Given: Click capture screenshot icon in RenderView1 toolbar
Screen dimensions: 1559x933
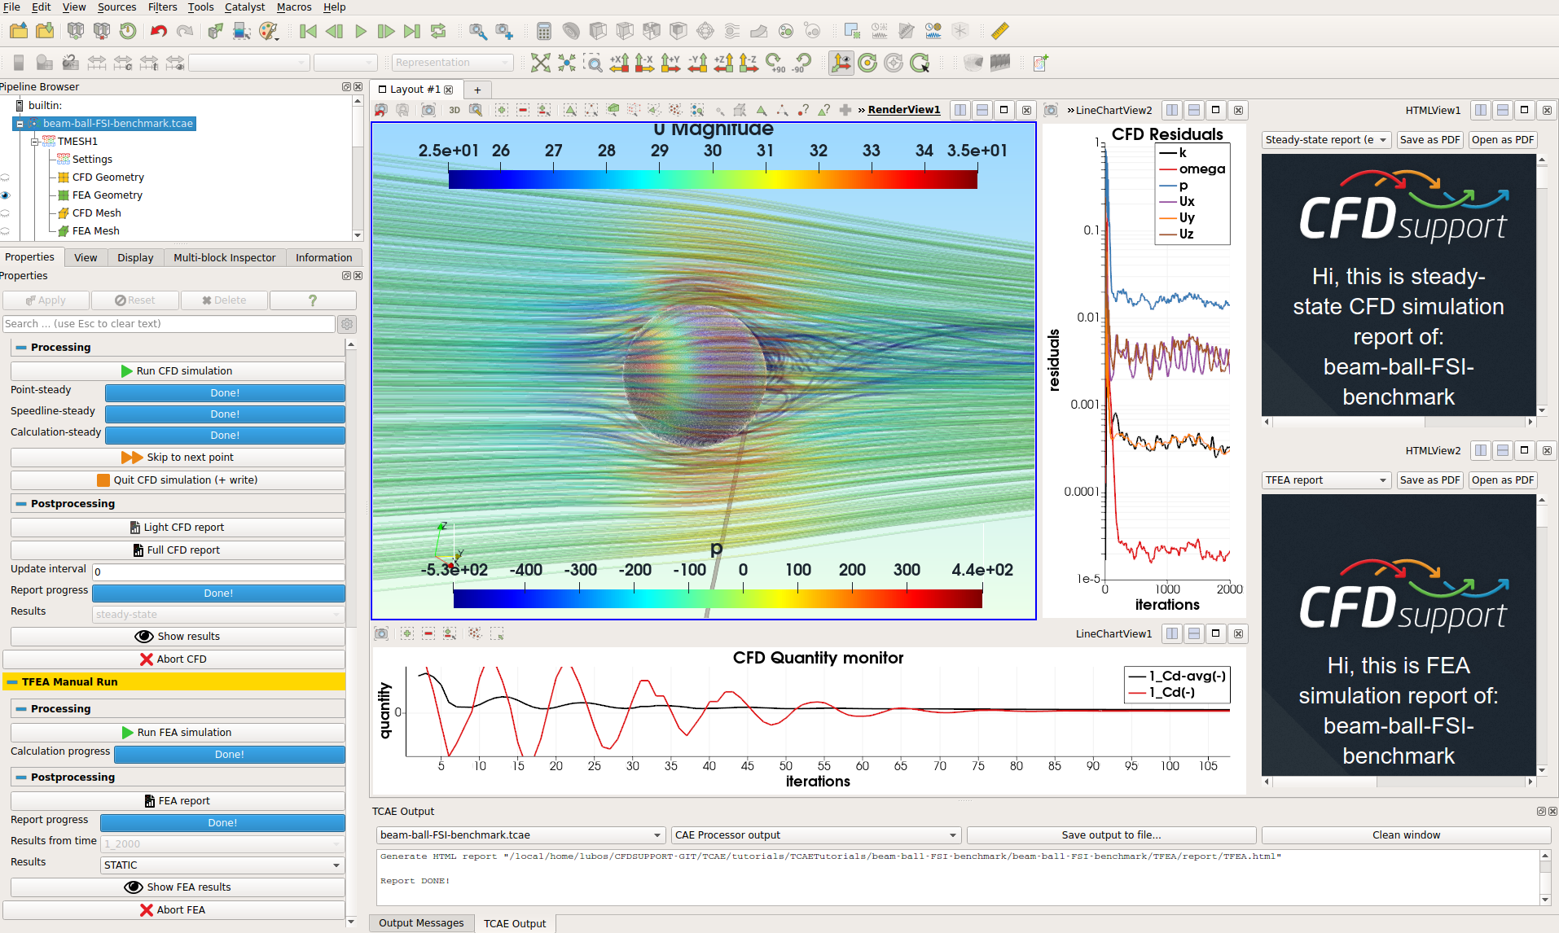Looking at the screenshot, I should coord(428,110).
